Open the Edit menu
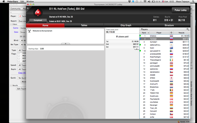Image resolution: width=197 pixels, height=123 pixels. 22,1
